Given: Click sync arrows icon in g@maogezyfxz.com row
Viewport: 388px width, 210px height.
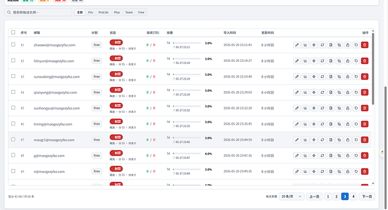Looking at the screenshot, I should [x=322, y=156].
